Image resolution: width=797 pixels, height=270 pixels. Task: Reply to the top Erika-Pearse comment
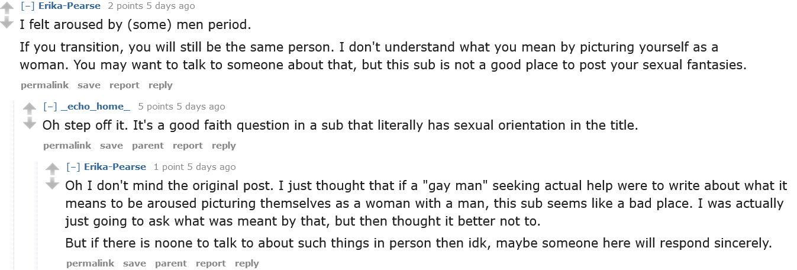click(x=160, y=85)
